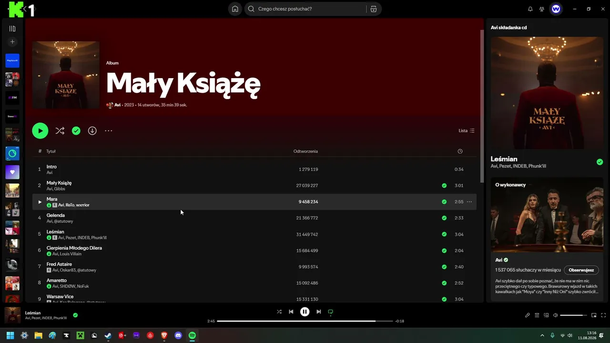Open Steam from the taskbar
The height and width of the screenshot is (343, 610).
108,335
